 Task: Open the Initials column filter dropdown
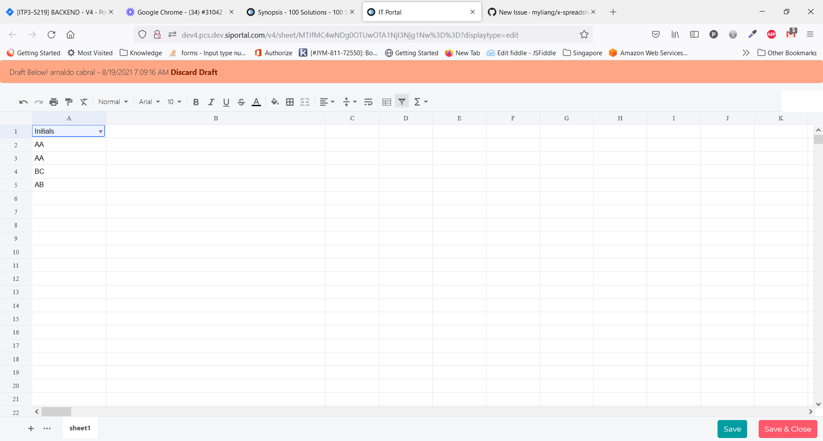click(x=100, y=131)
